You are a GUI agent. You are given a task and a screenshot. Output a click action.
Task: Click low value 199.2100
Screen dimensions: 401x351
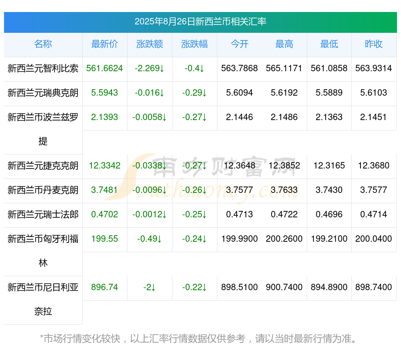pyautogui.click(x=329, y=239)
